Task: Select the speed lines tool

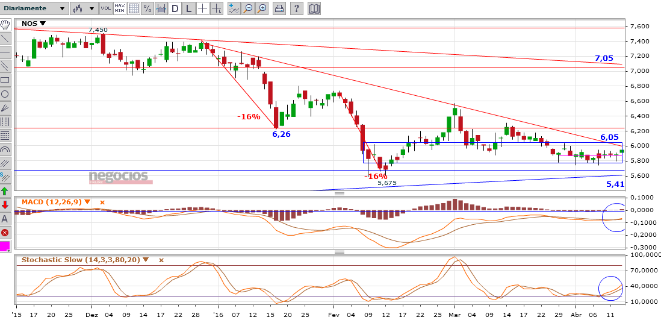Action: pyautogui.click(x=5, y=163)
